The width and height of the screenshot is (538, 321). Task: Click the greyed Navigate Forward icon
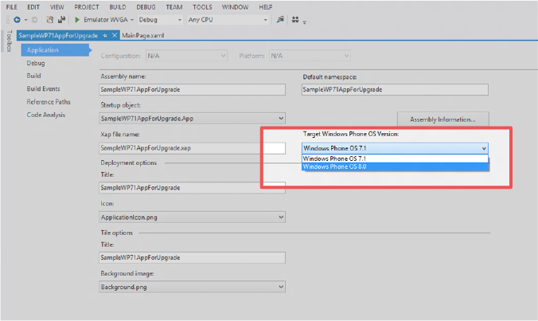(35, 20)
